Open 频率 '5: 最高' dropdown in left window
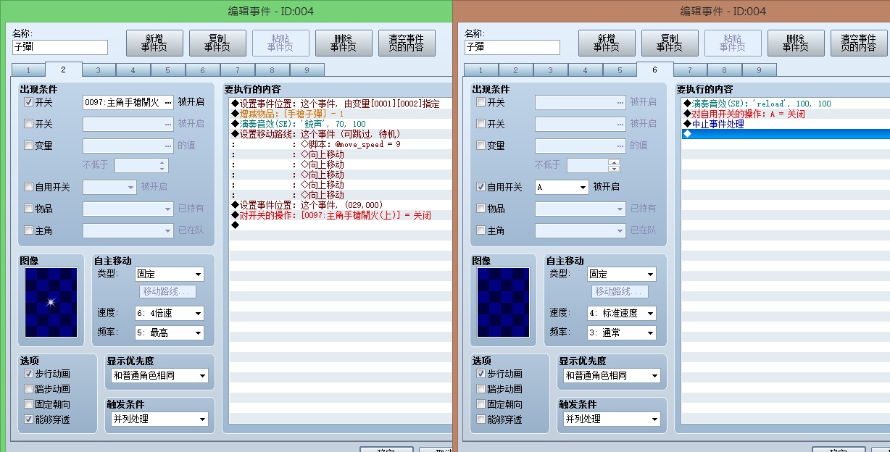 pyautogui.click(x=170, y=333)
